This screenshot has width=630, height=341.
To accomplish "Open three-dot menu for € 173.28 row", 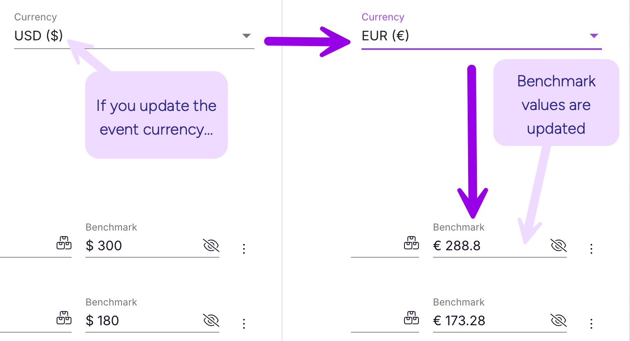I will [591, 324].
